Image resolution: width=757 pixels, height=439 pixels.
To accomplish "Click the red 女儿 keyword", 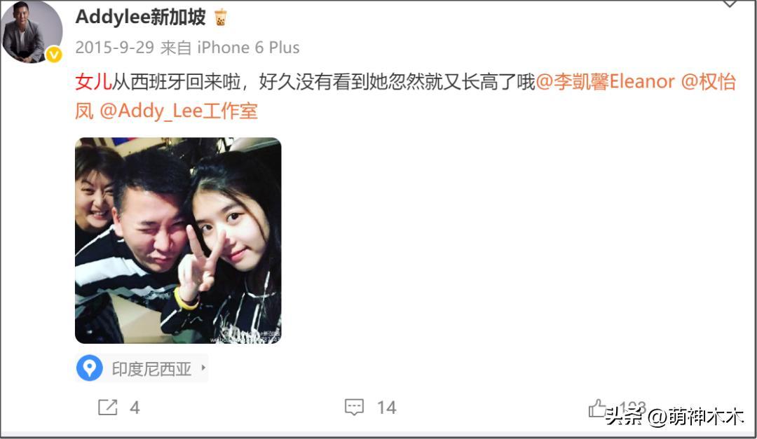I will (93, 81).
